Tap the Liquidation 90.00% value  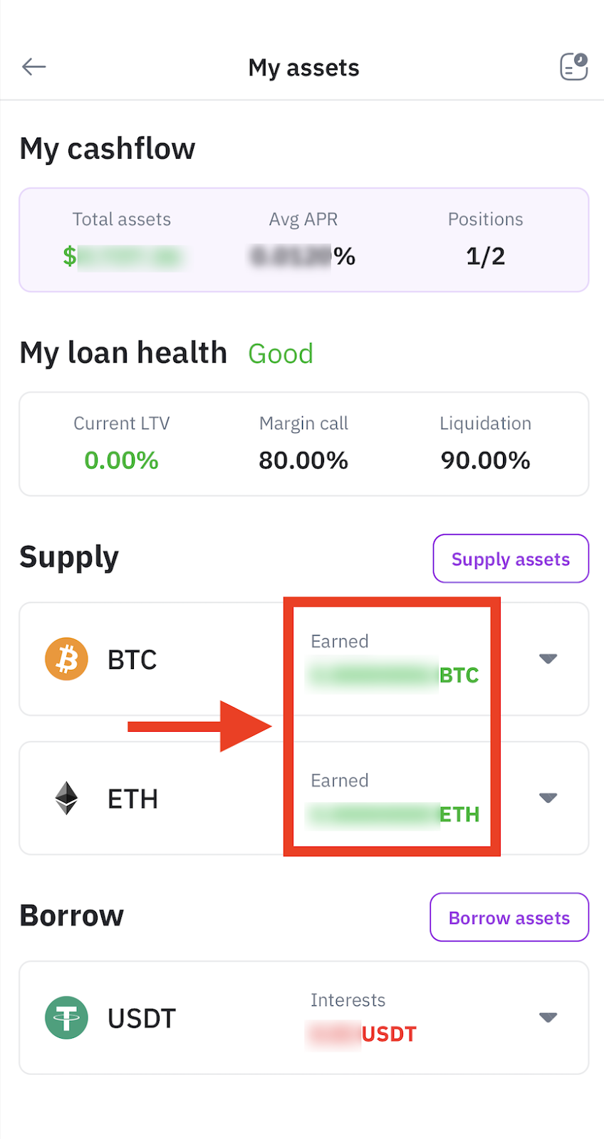click(x=485, y=461)
